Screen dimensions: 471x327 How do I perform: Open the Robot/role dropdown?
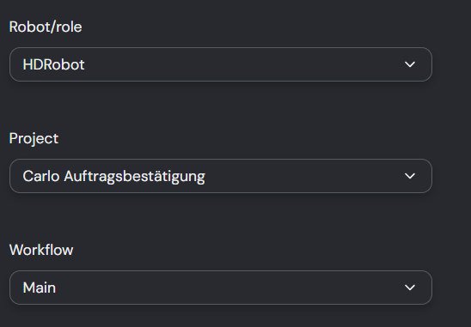221,64
